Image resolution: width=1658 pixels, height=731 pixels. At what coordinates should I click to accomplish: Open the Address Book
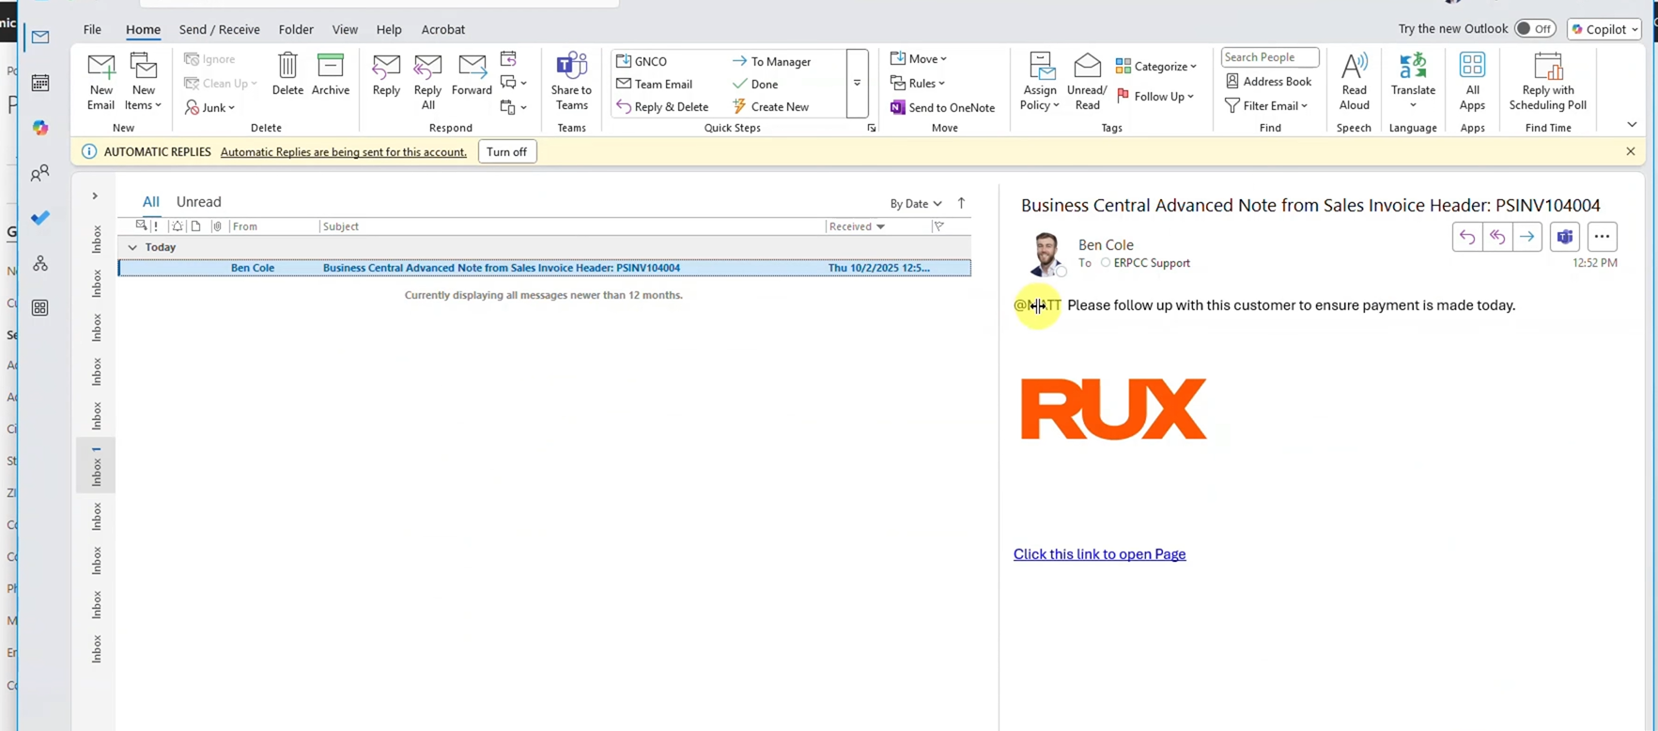click(x=1269, y=82)
